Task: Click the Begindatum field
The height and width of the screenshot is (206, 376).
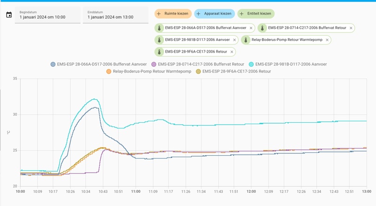Action: tap(47, 15)
